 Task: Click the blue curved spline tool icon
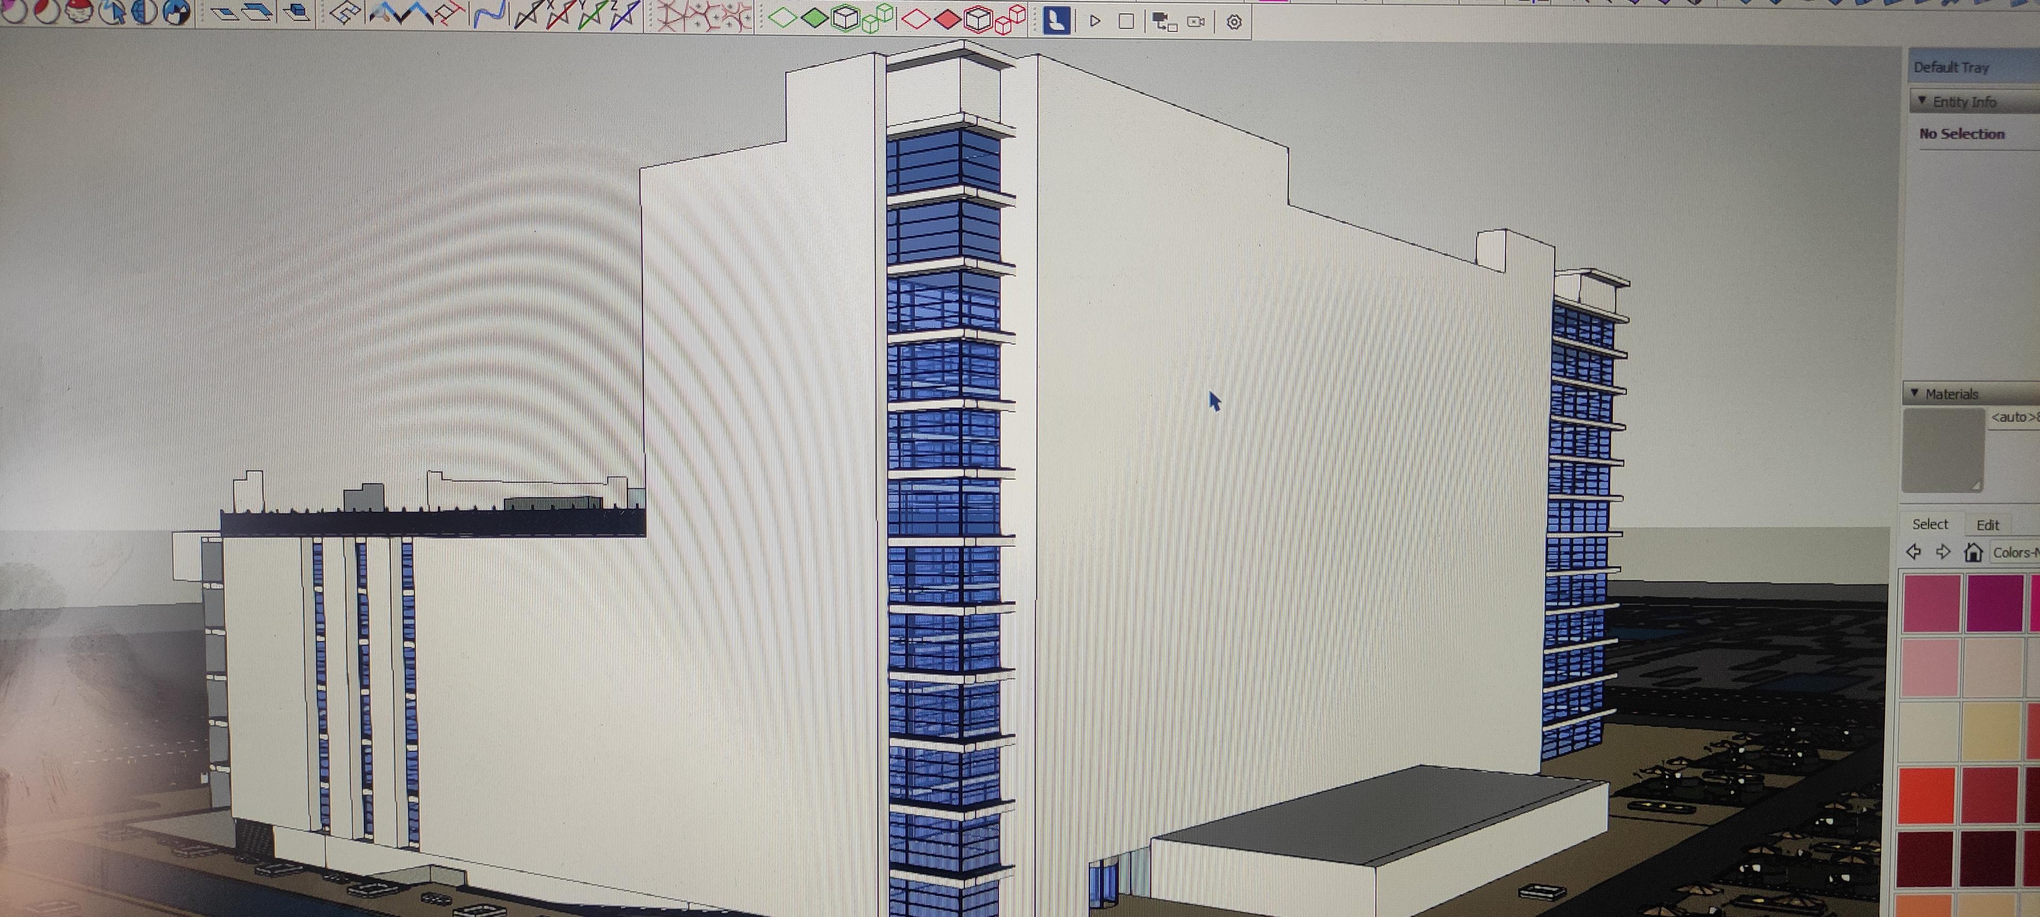click(x=489, y=15)
